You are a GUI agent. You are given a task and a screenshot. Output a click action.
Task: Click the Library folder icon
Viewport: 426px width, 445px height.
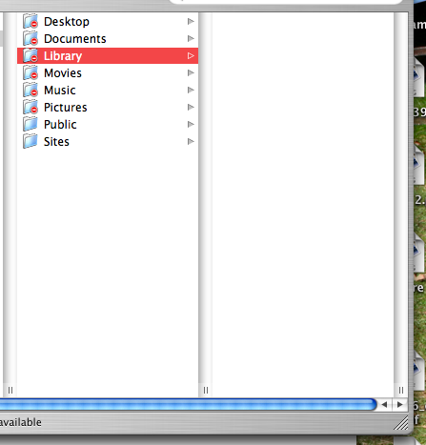click(30, 55)
